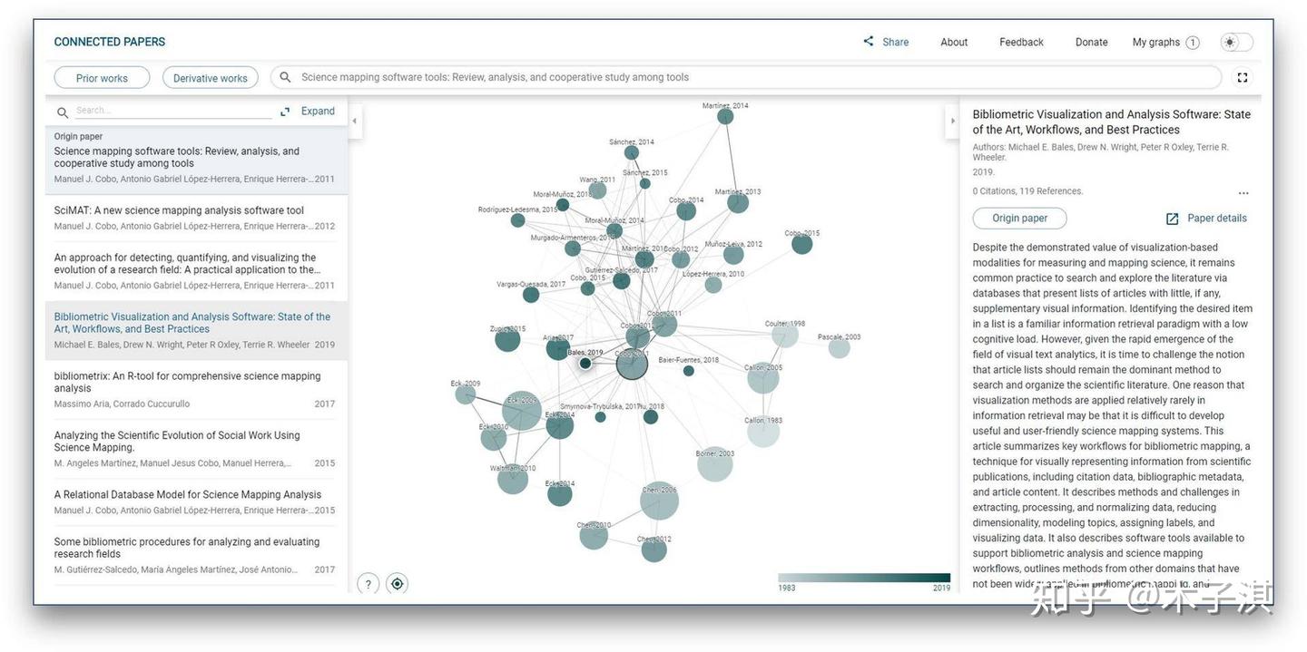Image resolution: width=1307 pixels, height=652 pixels.
Task: Toggle the dark mode switch
Action: coord(1236,42)
